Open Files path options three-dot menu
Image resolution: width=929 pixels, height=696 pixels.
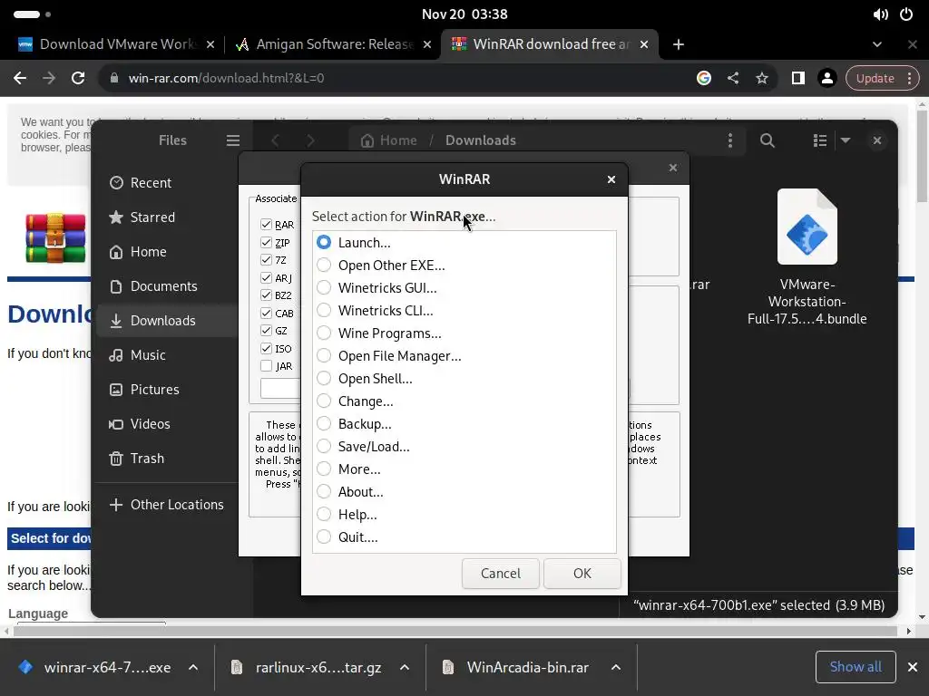pyautogui.click(x=730, y=140)
